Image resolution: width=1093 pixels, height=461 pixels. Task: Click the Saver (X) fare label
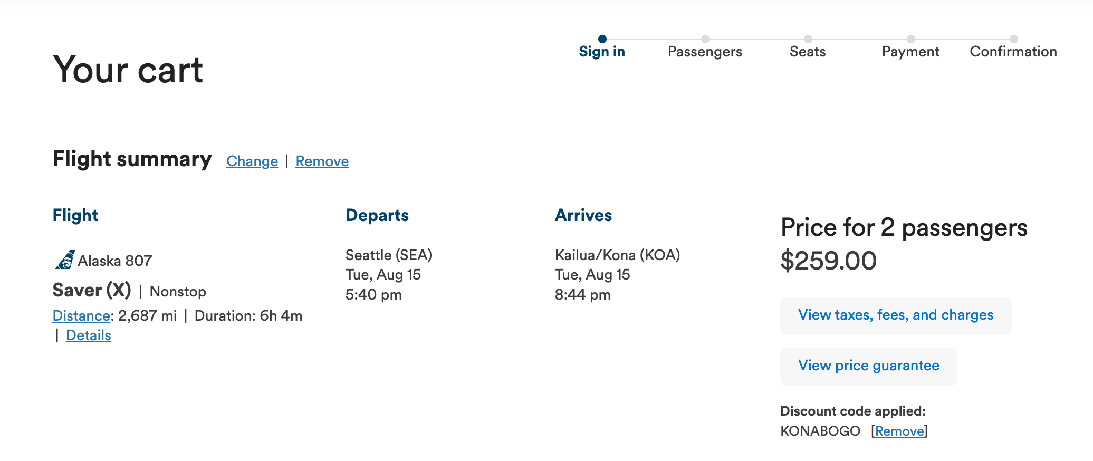point(92,291)
